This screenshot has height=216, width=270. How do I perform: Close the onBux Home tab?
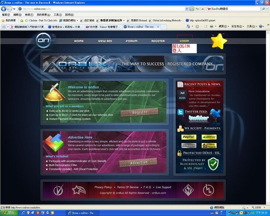pos(158,27)
